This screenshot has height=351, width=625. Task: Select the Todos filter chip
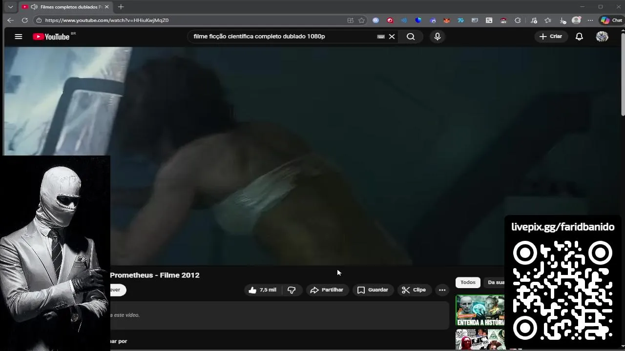[x=468, y=282]
